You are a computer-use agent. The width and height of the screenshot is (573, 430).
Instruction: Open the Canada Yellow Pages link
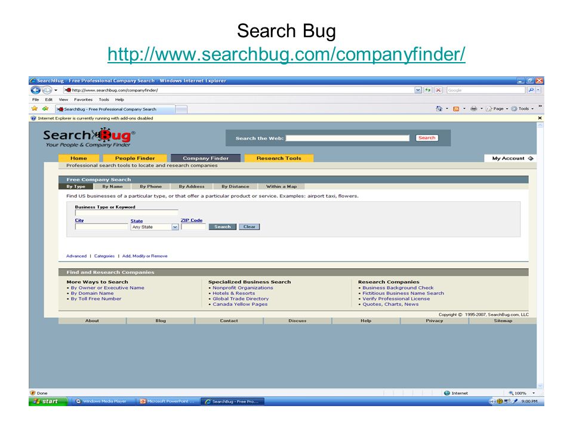pos(240,304)
